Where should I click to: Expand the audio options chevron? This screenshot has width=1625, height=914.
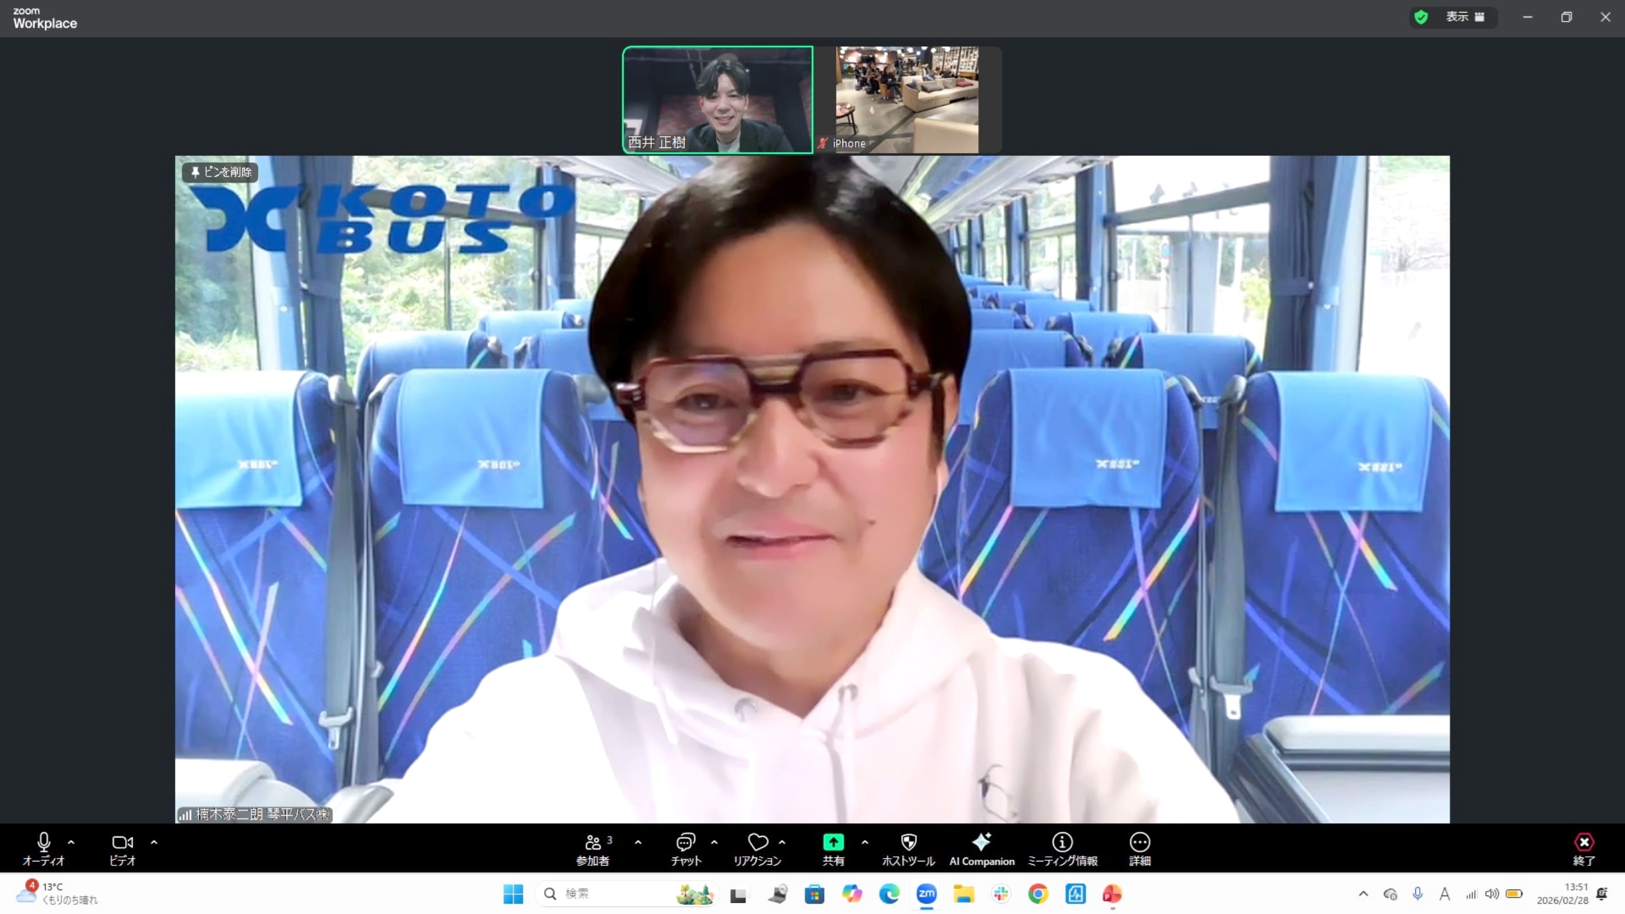(x=71, y=841)
